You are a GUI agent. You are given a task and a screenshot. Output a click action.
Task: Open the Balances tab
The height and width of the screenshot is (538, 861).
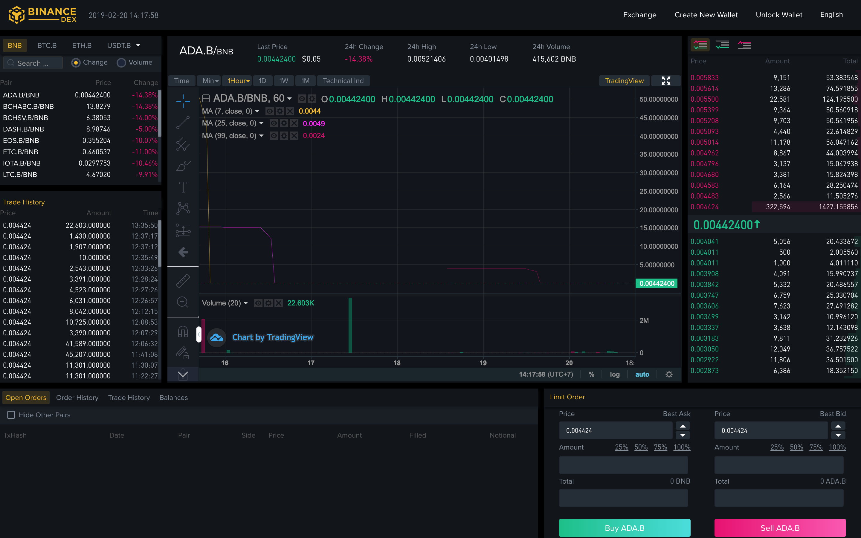(173, 398)
